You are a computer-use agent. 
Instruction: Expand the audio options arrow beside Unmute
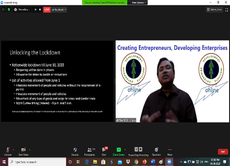tap(13, 150)
